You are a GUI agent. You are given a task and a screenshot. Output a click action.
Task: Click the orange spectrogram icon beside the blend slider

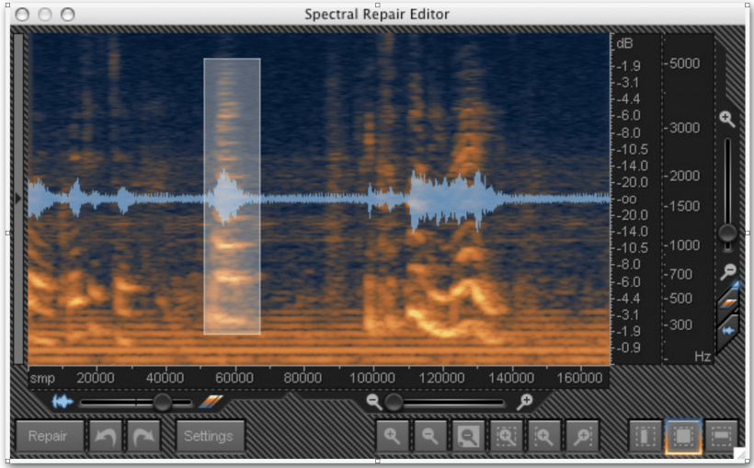211,401
